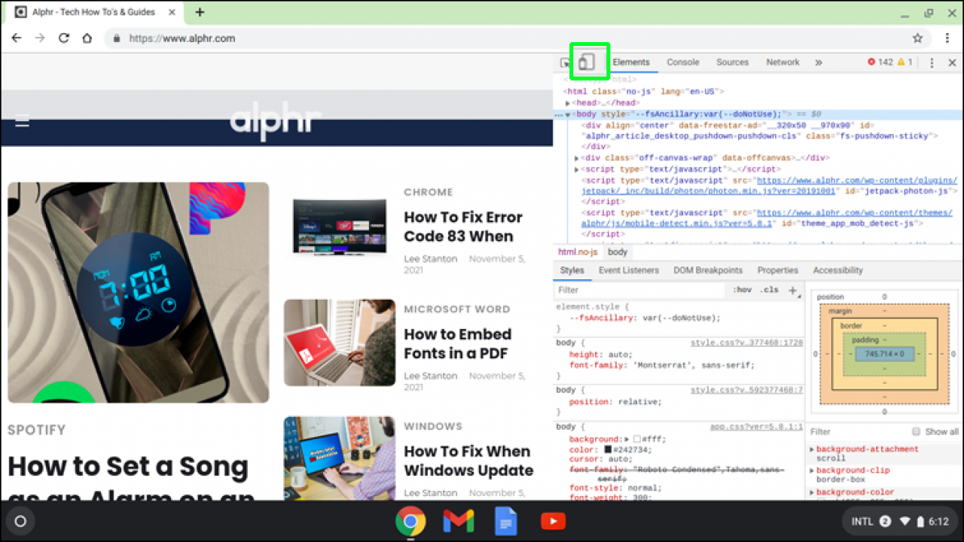Expand the background-attachment computed property

click(x=810, y=449)
